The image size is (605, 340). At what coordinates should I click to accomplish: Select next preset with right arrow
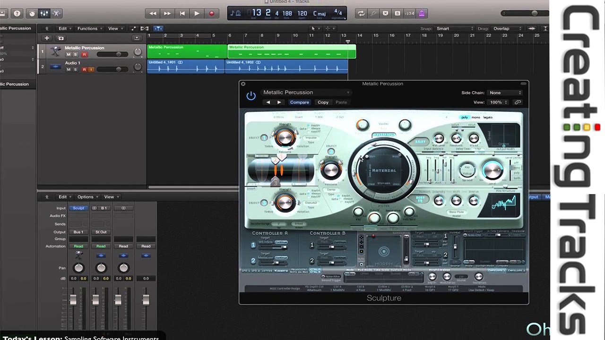coord(279,102)
